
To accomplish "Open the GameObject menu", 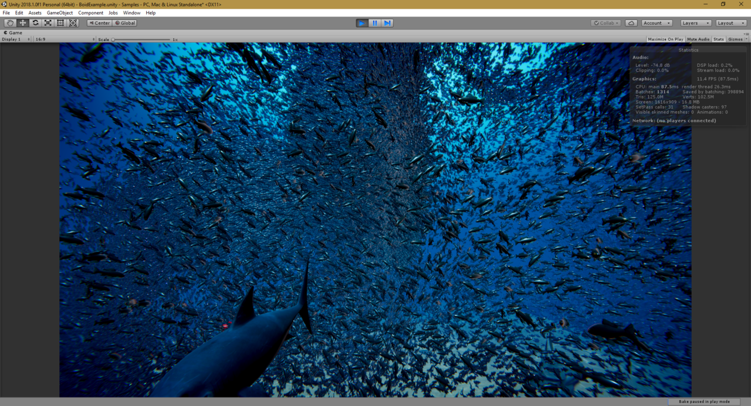I will (x=59, y=13).
